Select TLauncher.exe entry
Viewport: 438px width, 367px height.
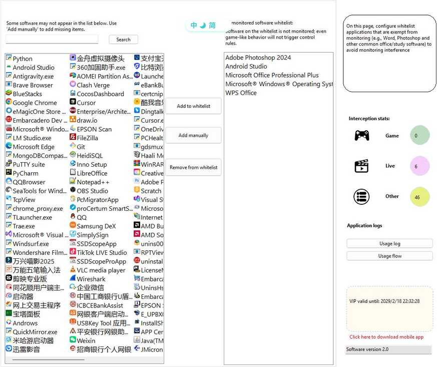click(29, 217)
